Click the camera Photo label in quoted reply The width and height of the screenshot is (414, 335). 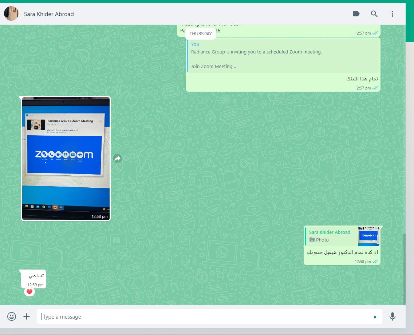(319, 240)
